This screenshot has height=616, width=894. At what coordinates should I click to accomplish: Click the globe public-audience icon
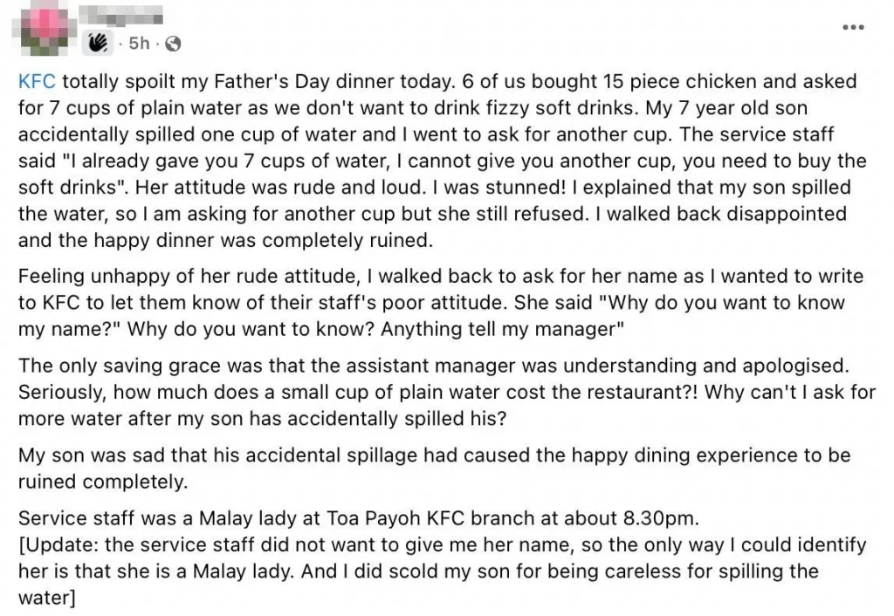click(x=173, y=44)
